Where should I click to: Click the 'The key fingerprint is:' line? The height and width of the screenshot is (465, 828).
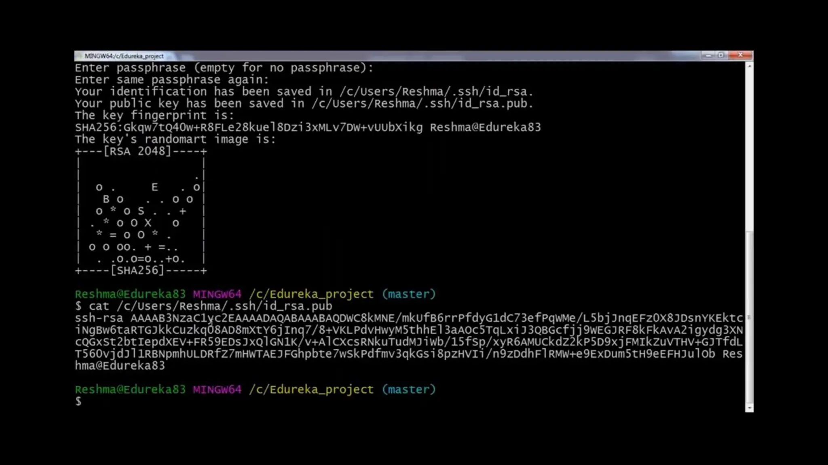[x=154, y=115]
